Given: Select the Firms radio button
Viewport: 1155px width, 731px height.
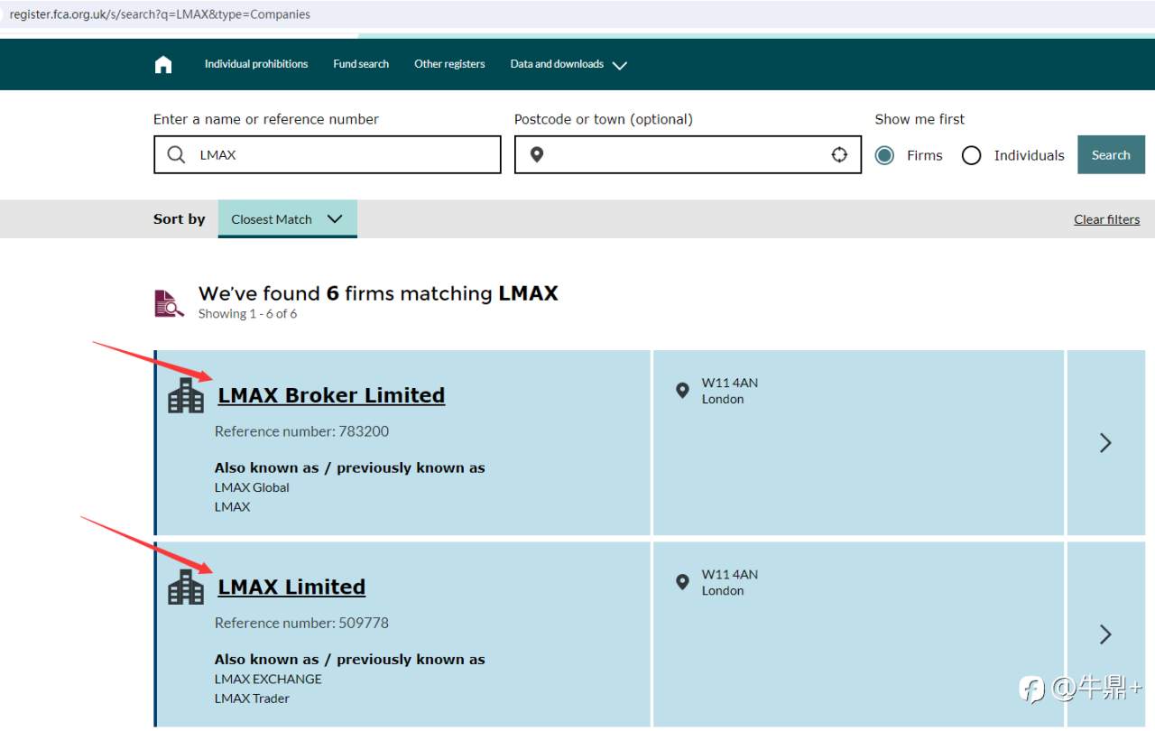Looking at the screenshot, I should coord(884,155).
